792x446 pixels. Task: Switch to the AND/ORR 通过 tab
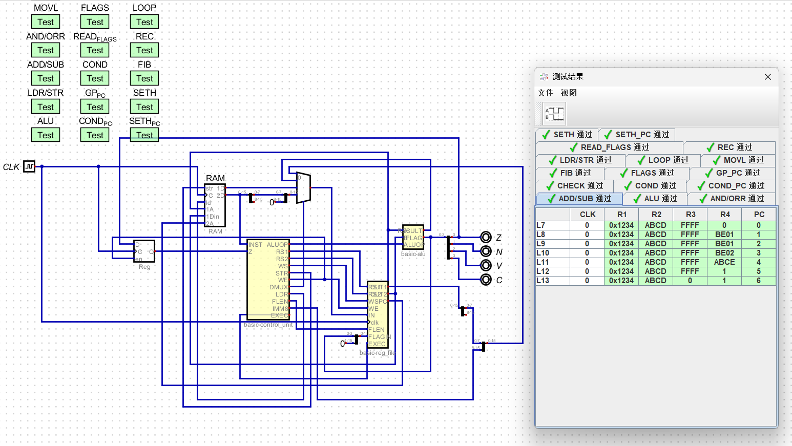(732, 199)
